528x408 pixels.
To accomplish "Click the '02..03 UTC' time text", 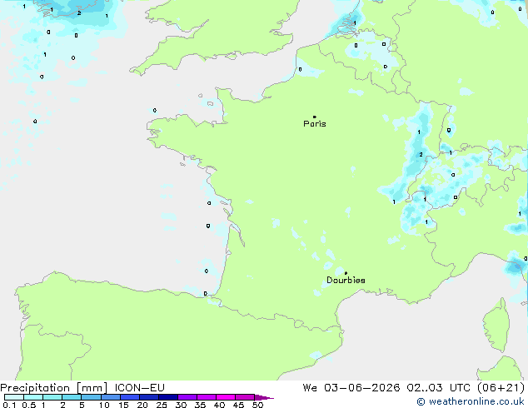I will coord(438,388).
